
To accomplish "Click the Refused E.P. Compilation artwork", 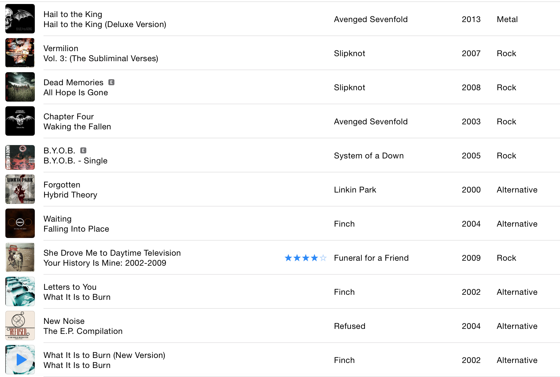I will click(x=20, y=326).
